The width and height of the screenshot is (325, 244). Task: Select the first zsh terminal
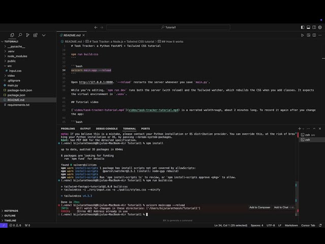click(312, 135)
